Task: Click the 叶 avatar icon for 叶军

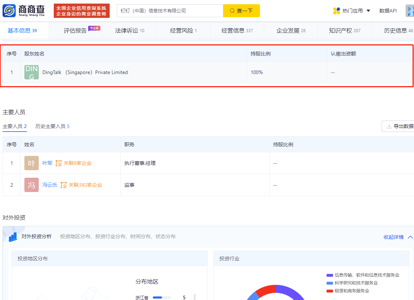Action: [32, 163]
